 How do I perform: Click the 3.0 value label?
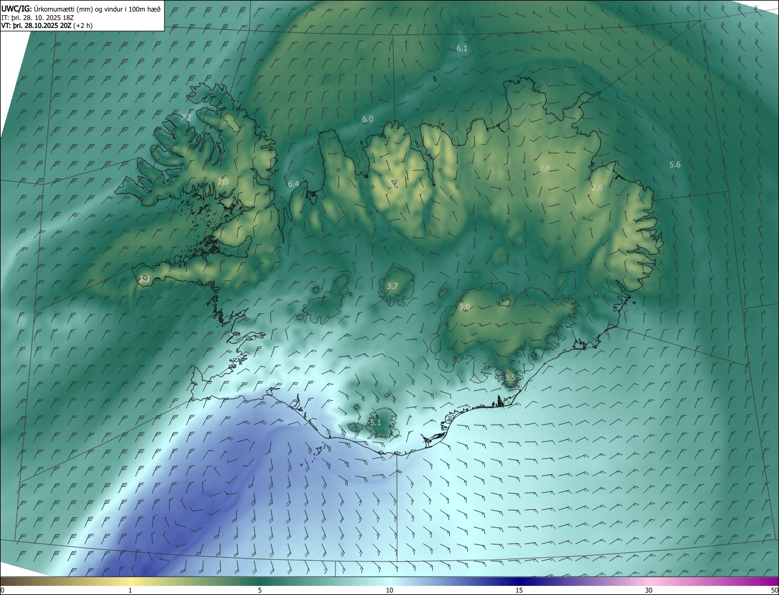[464, 307]
